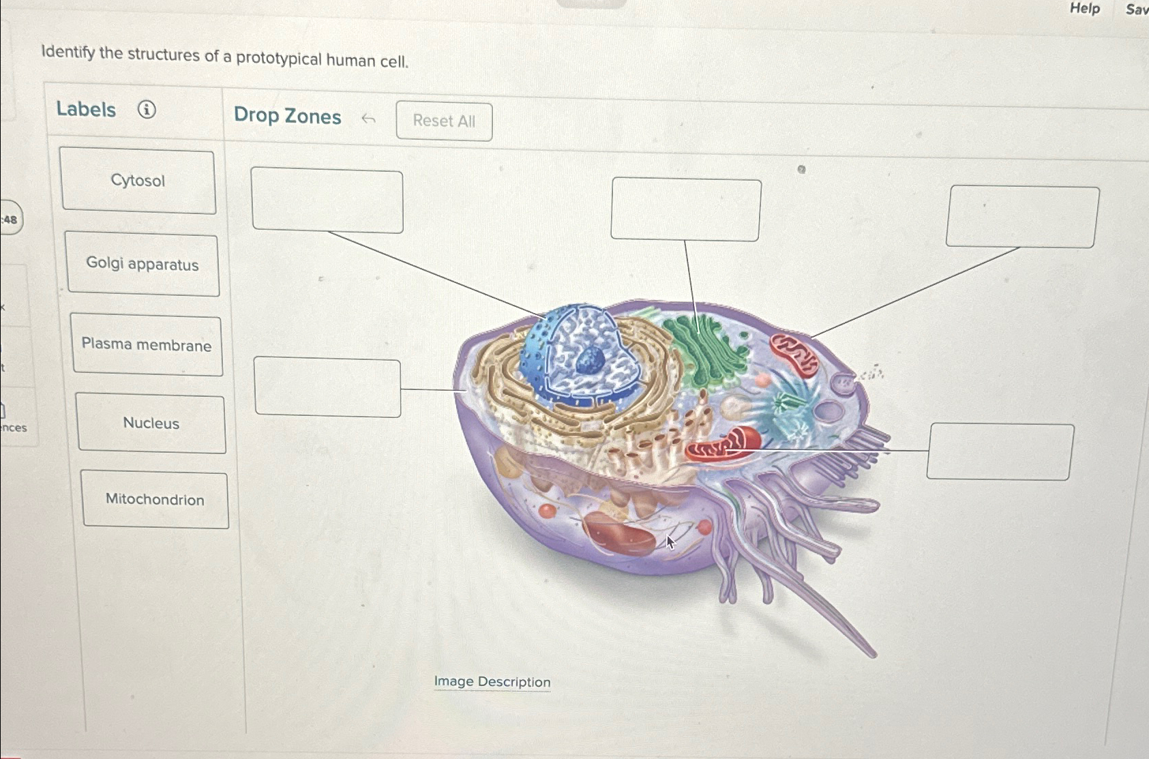Click the drop zone left of the cell membrane

327,387
